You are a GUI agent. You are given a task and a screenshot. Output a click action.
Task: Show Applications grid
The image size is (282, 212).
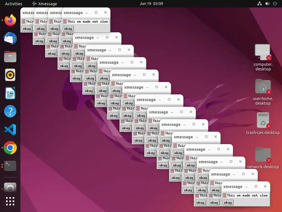[x=10, y=201]
